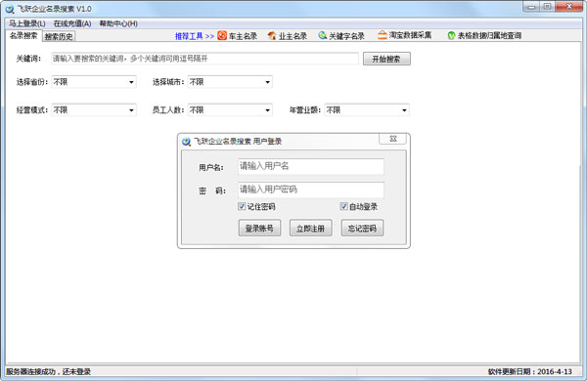Open the 马上登录(L) menu
587x381 pixels.
27,23
